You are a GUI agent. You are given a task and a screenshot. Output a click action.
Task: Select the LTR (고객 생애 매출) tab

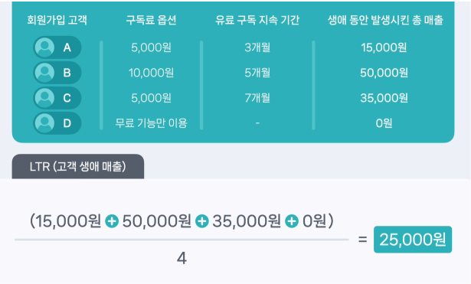click(x=78, y=167)
